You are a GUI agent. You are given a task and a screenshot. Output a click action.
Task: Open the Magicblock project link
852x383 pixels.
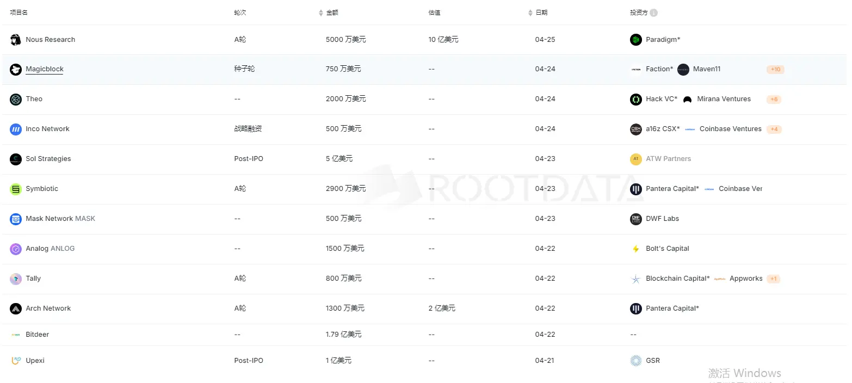(x=44, y=69)
